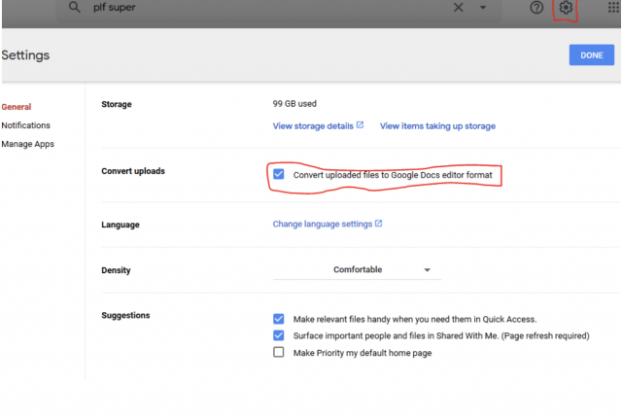Uncheck Convert uploaded files to Google Docs format
The width and height of the screenshot is (622, 418).
click(x=279, y=174)
